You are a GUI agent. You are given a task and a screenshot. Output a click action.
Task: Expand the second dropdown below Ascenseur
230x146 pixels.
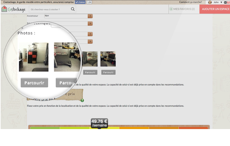coord(90,23)
